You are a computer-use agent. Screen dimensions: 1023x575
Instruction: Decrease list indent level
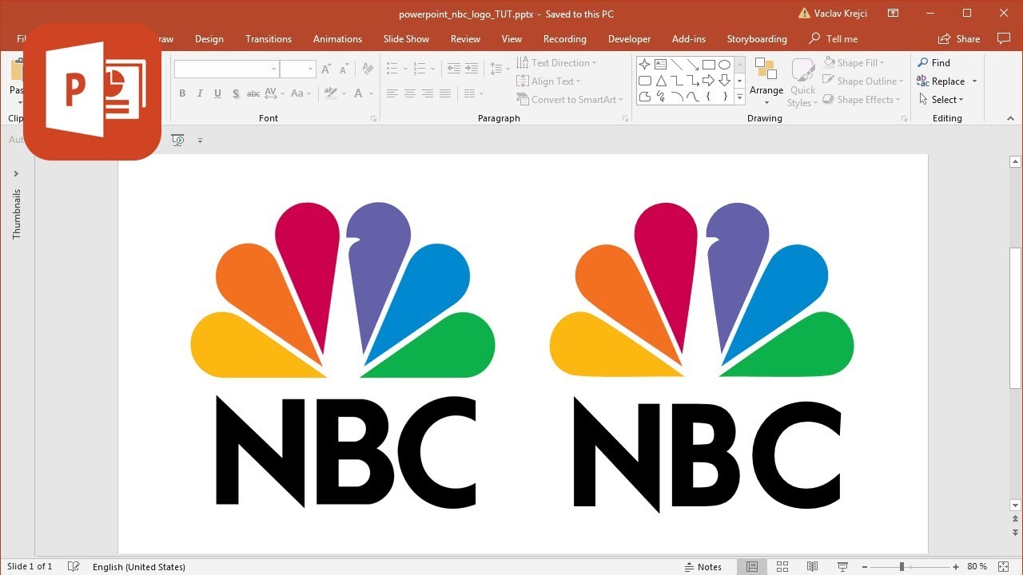[x=453, y=69]
